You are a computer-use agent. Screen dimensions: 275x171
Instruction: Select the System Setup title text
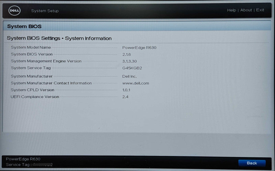(45, 11)
